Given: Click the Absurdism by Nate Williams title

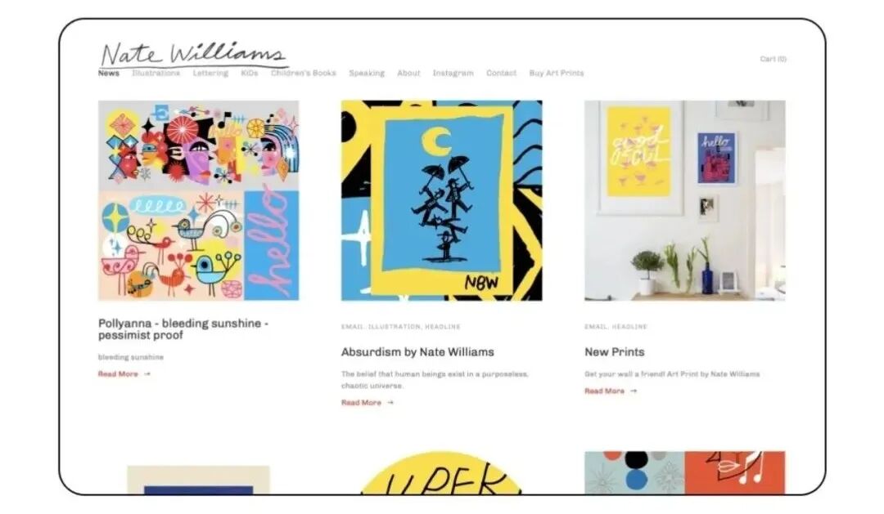Looking at the screenshot, I should (417, 352).
